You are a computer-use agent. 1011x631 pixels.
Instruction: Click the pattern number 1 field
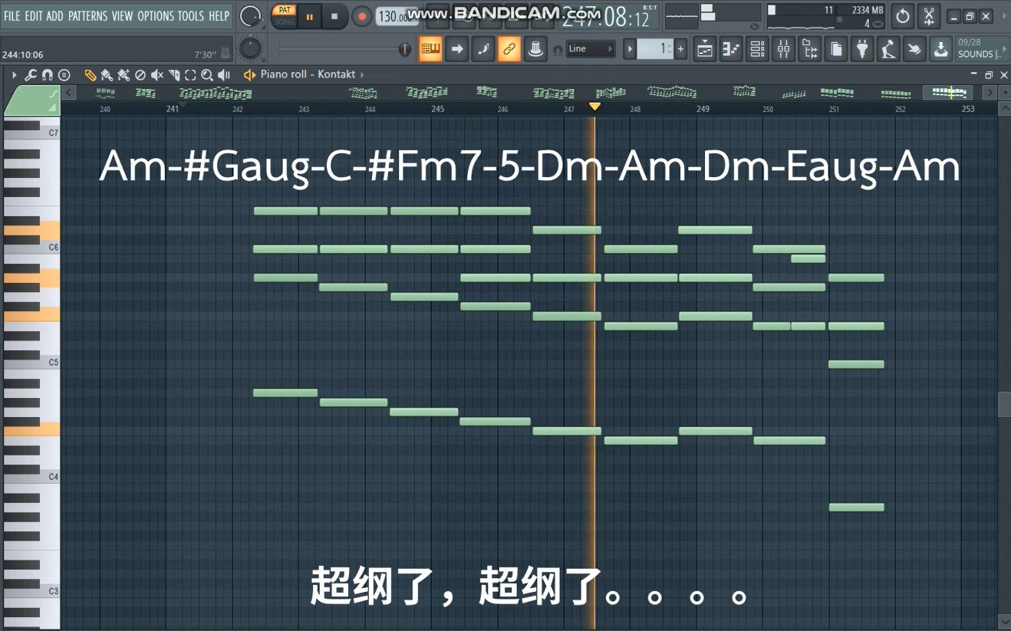(x=655, y=49)
